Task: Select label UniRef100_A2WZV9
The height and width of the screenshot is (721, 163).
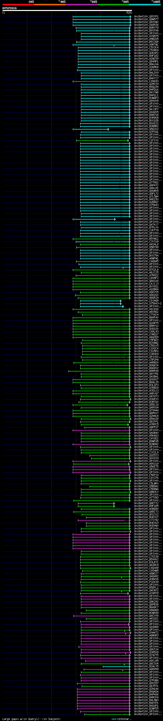Action: [146, 59]
